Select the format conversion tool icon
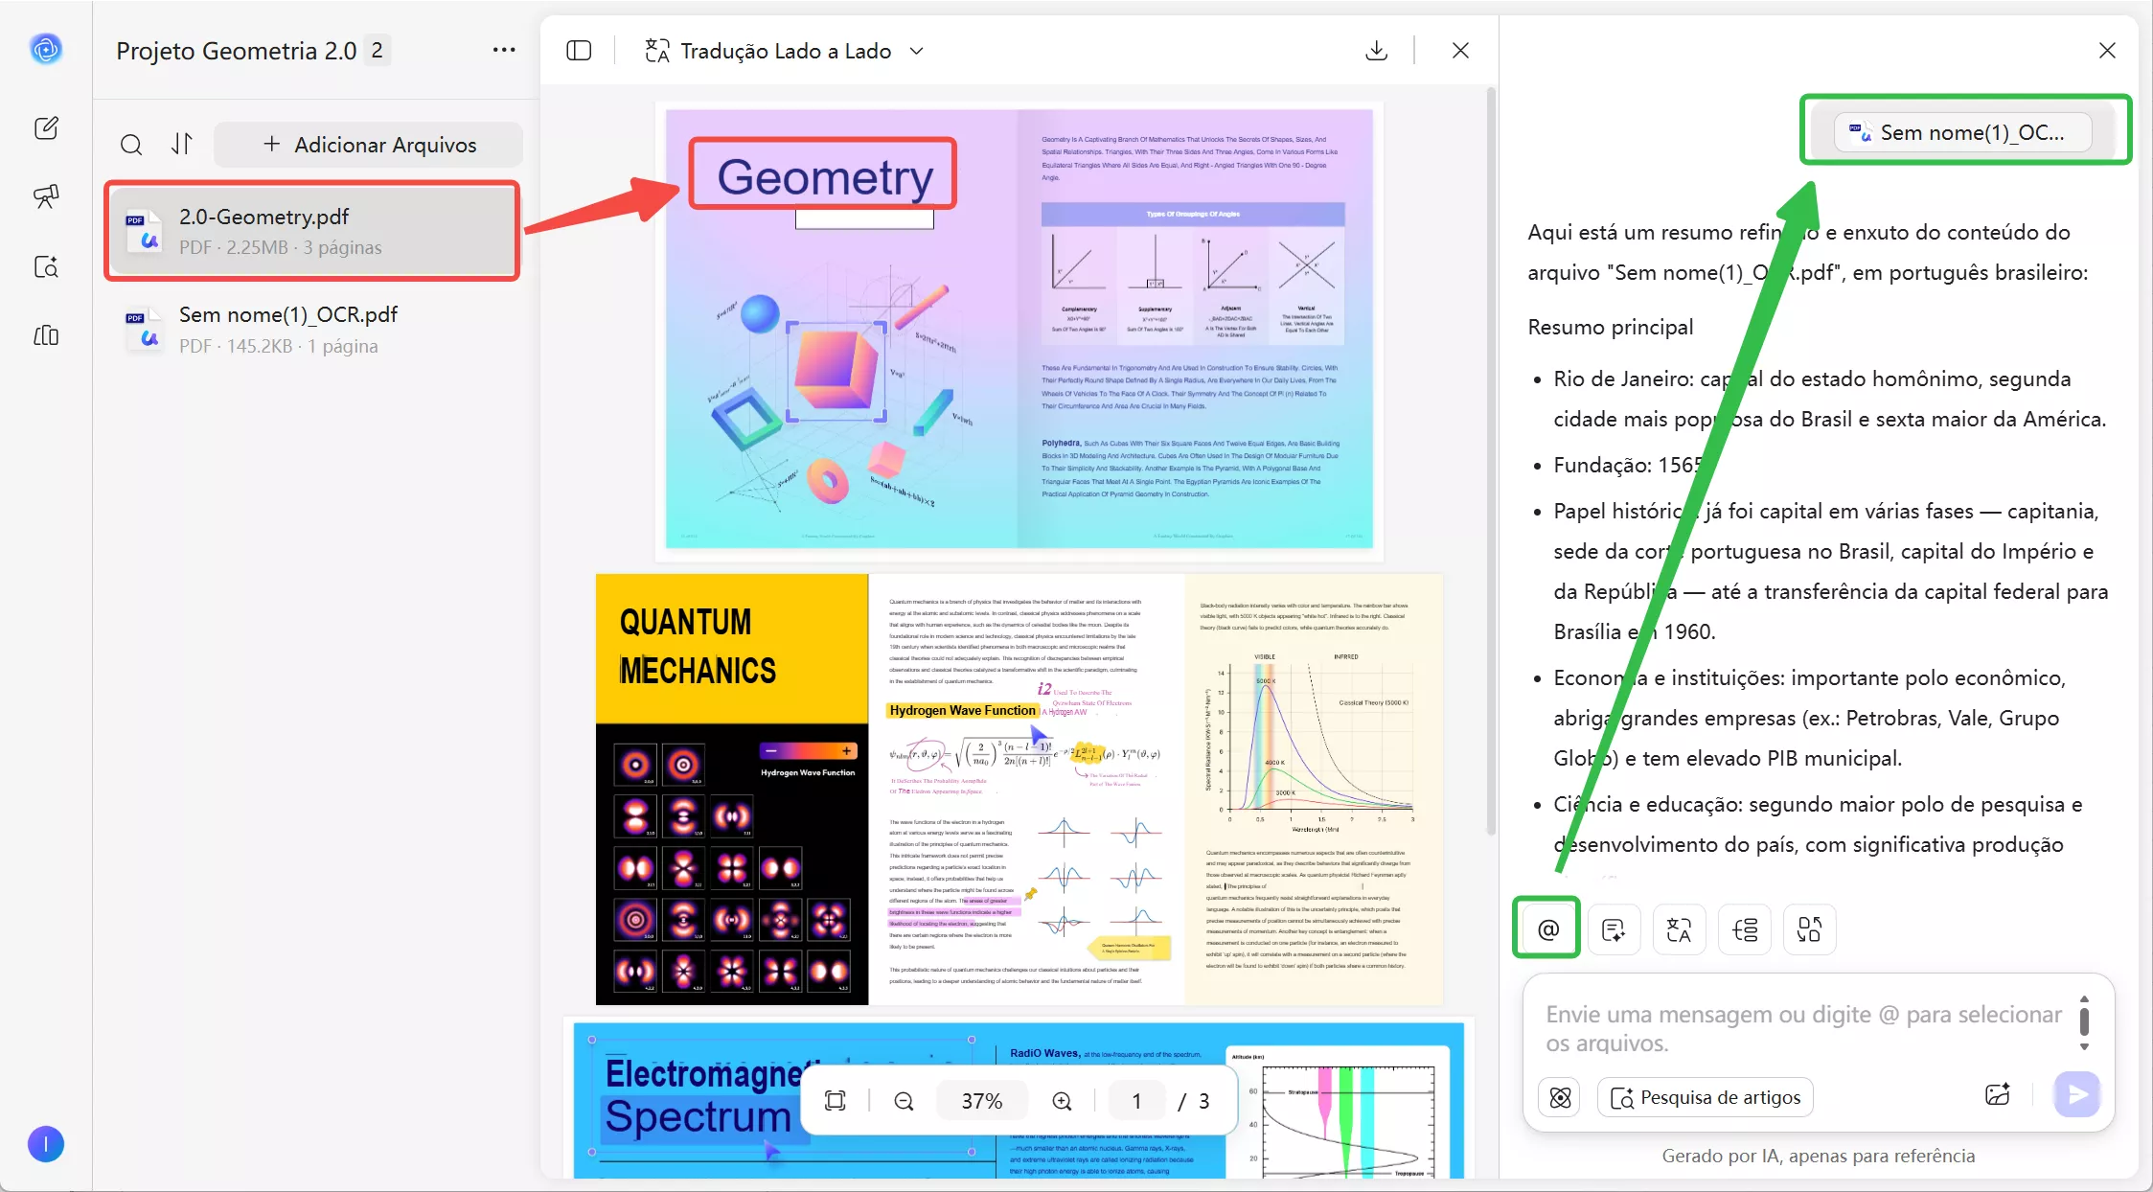This screenshot has height=1192, width=2153. tap(1808, 928)
